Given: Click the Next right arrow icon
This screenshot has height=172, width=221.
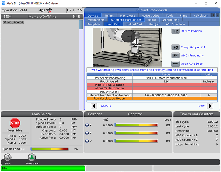Looking at the screenshot, I should coord(210,106).
